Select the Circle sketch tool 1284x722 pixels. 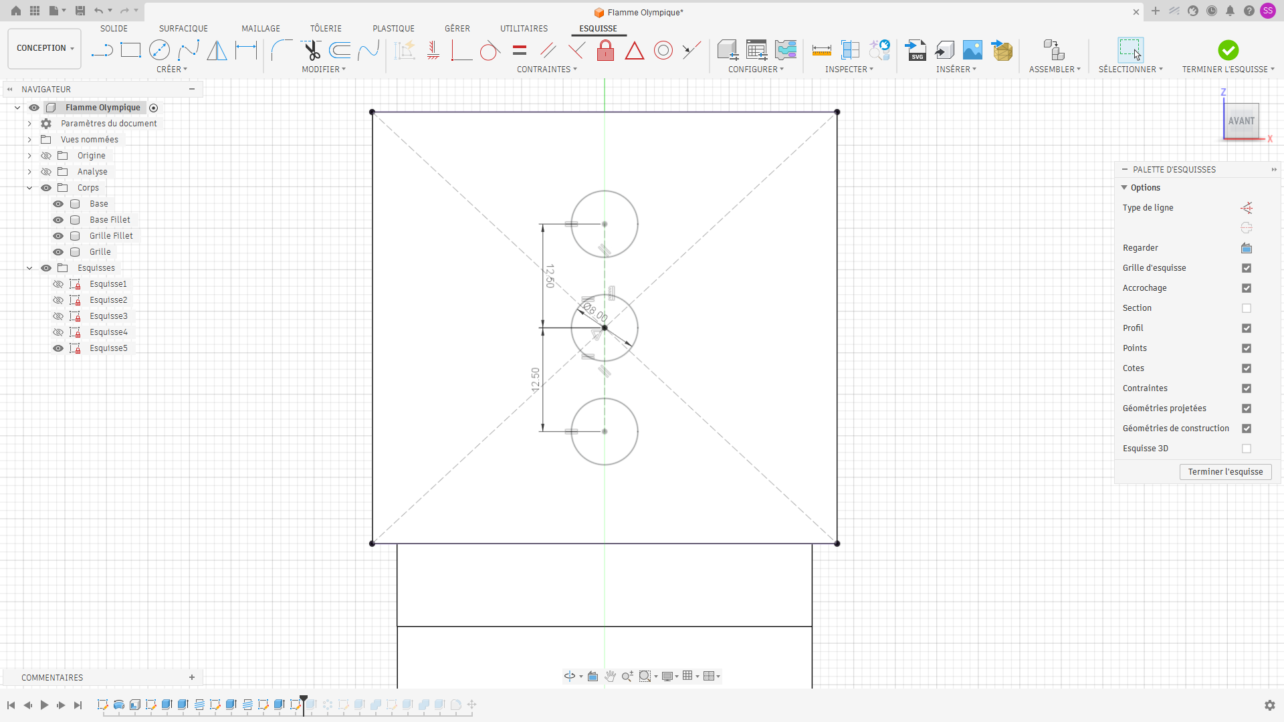tap(159, 50)
